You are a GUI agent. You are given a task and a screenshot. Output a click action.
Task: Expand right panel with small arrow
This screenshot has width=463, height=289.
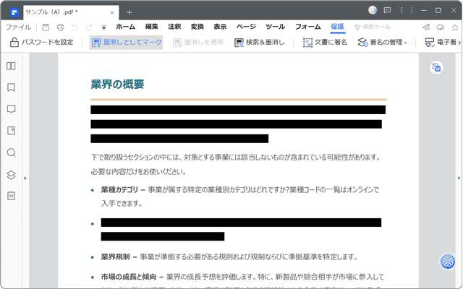(459, 178)
